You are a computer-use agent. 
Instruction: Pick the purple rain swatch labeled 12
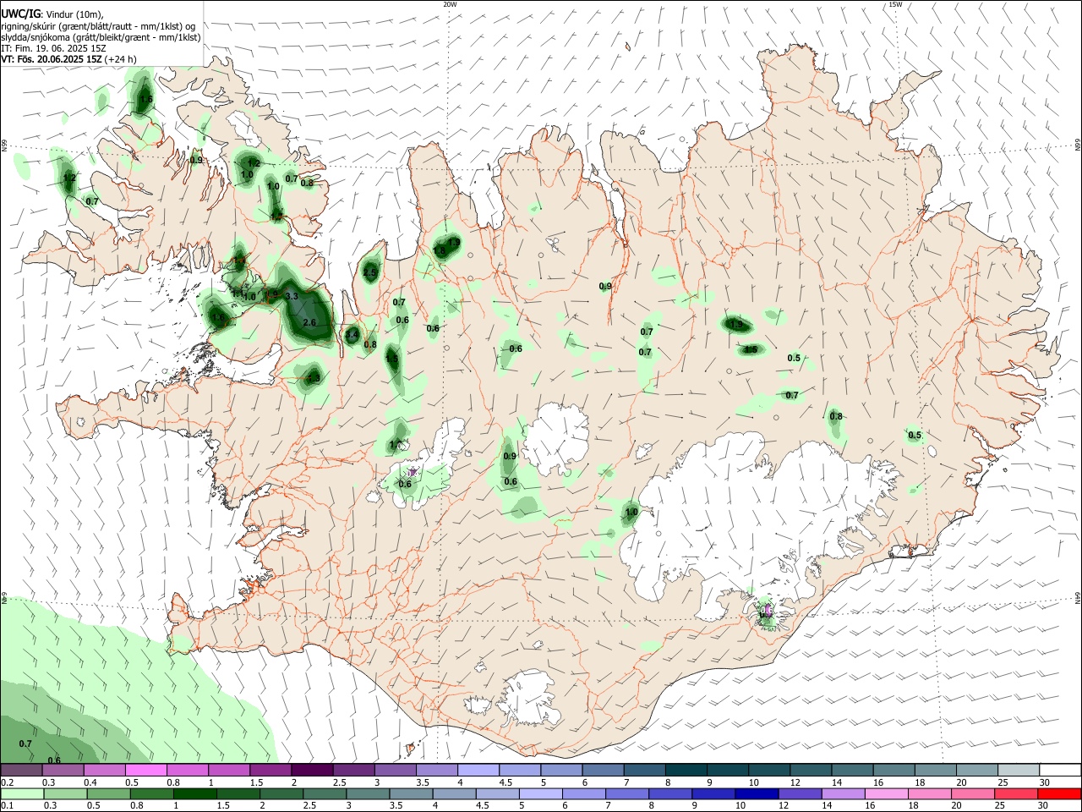pos(800,794)
